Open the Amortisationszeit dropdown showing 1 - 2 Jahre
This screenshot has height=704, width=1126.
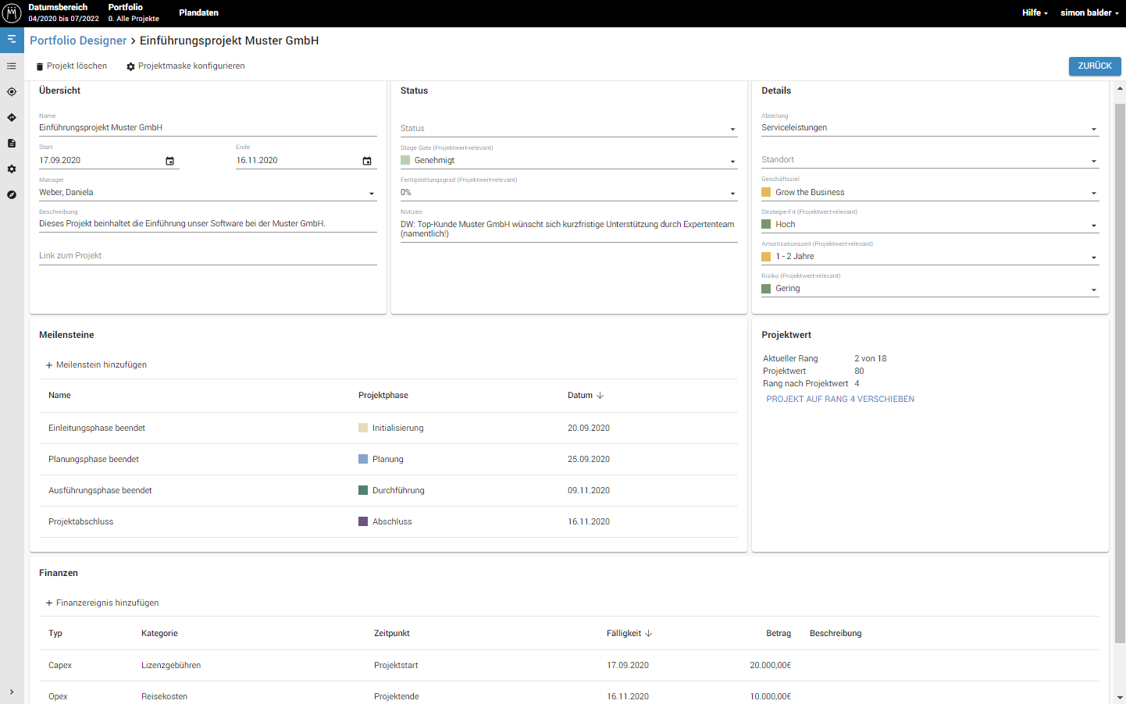(x=930, y=257)
